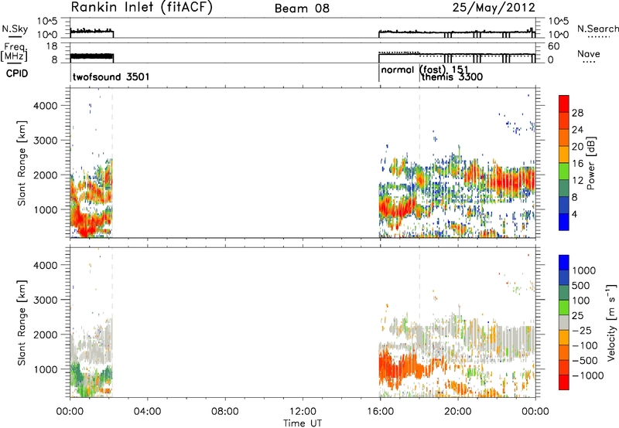Click the "4" tick on Power colorbar
Image resolution: width=619 pixels, height=428 pixels.
(x=574, y=214)
